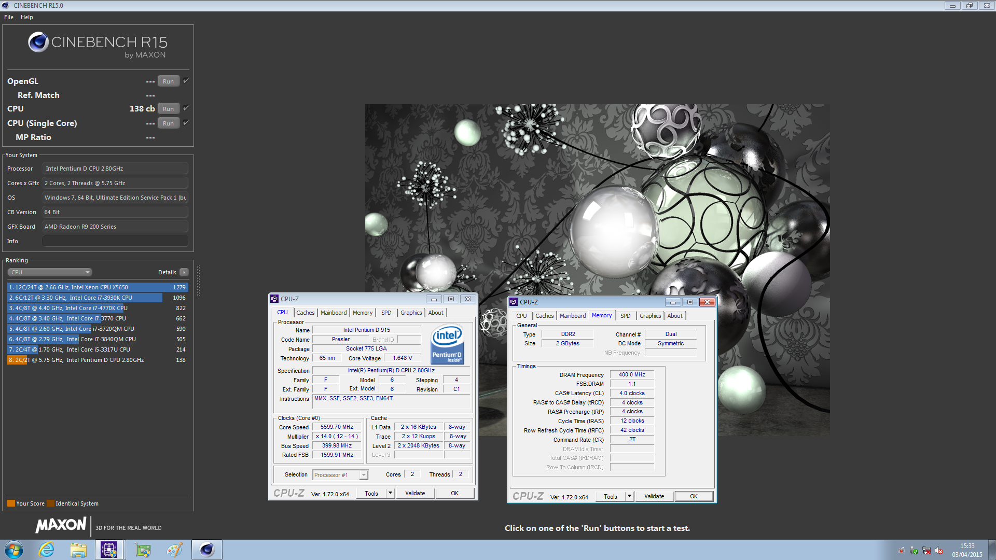996x560 pixels.
Task: Click CPU-Z icon in the Memory window title bar
Action: pyautogui.click(x=514, y=302)
